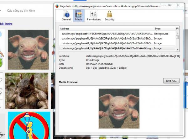Viewport: 188px width, 139px height.
Task: Maximize the Page Info window
Action: pos(170,5)
